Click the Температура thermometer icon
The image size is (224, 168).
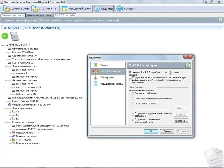tap(95, 78)
